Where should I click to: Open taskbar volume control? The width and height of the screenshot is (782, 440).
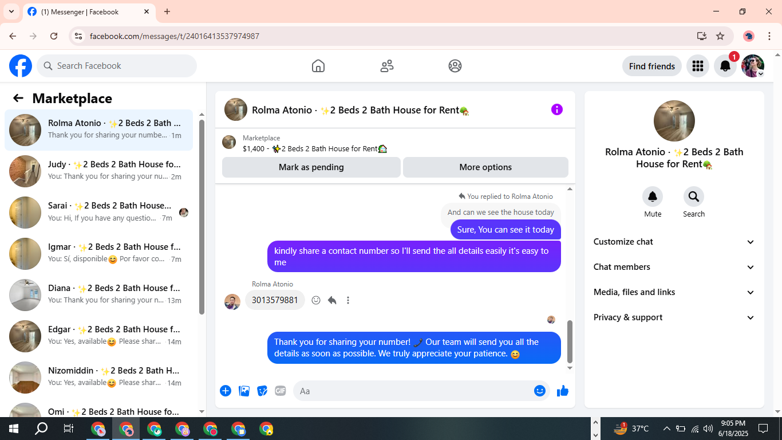(708, 429)
